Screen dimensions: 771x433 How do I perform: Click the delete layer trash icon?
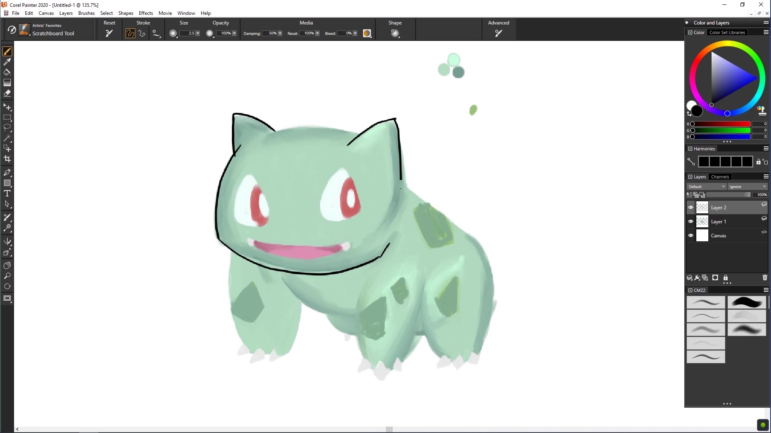765,277
